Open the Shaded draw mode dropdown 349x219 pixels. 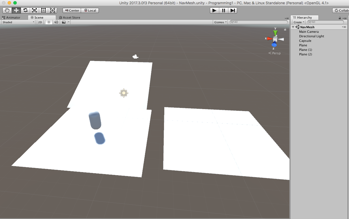[18, 22]
